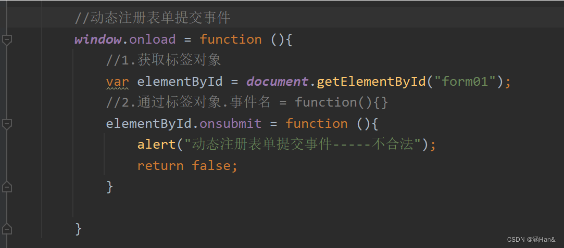The width and height of the screenshot is (564, 248).
Task: Click the onload property name
Action: (152, 40)
